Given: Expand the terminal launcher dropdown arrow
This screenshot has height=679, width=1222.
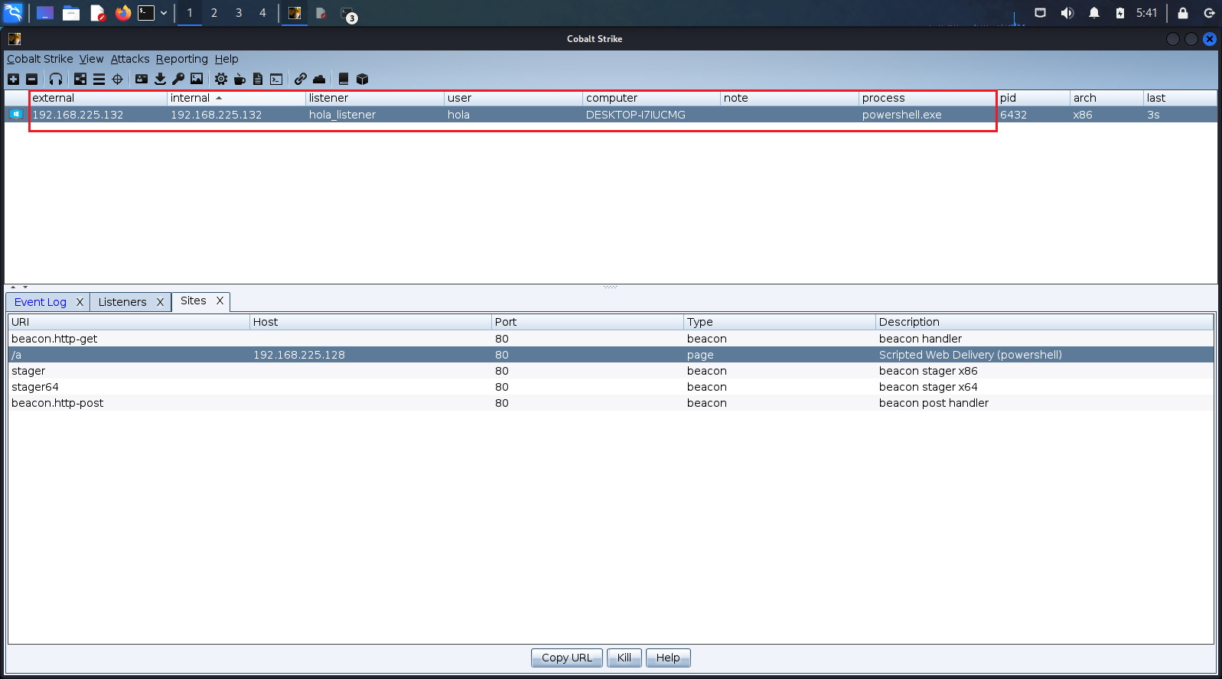Looking at the screenshot, I should pyautogui.click(x=164, y=13).
